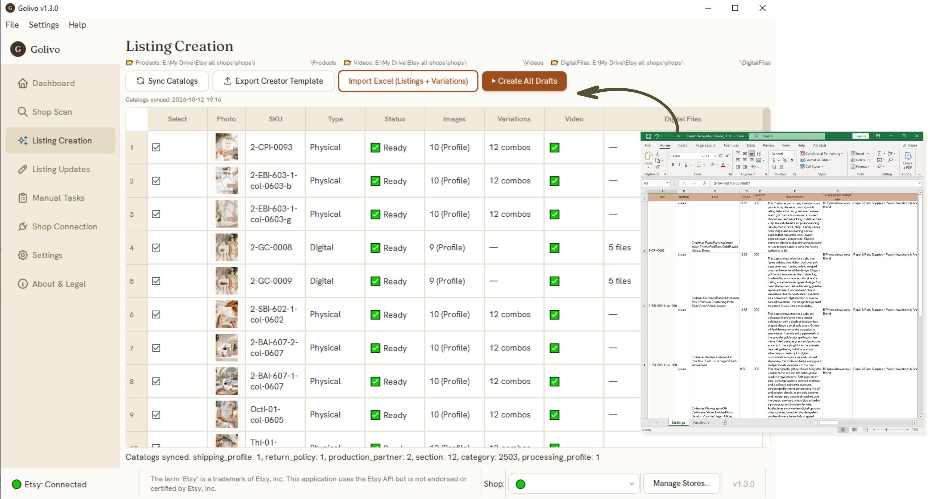Toggle Select checkbox for 2-BAI-607-2-col-0607
928x499 pixels.
[x=156, y=348]
